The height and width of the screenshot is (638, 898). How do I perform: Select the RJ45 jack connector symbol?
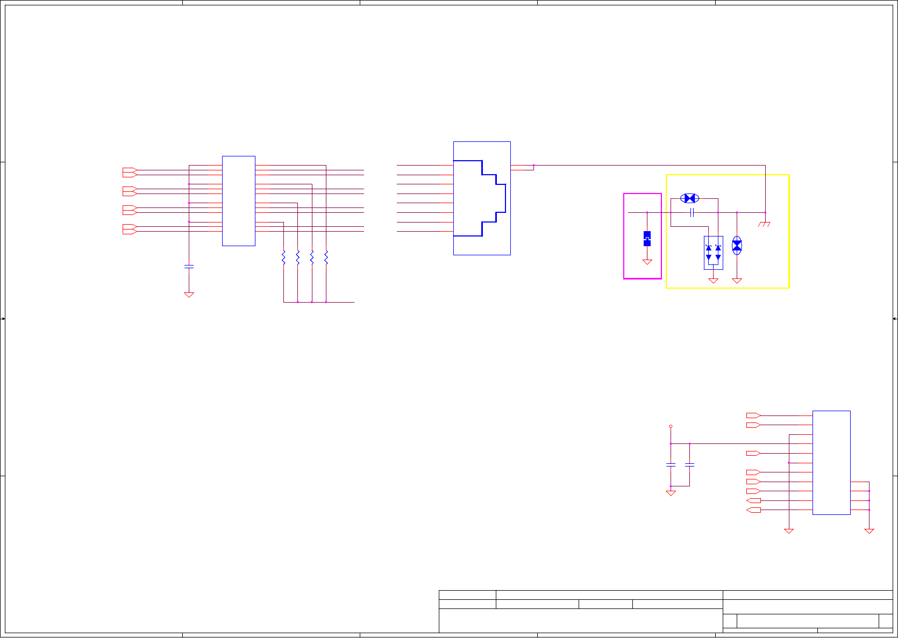pyautogui.click(x=482, y=198)
